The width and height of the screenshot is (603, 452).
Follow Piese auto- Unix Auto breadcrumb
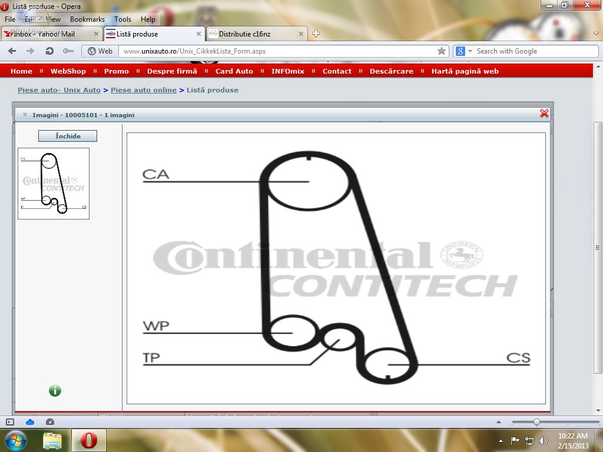click(59, 90)
